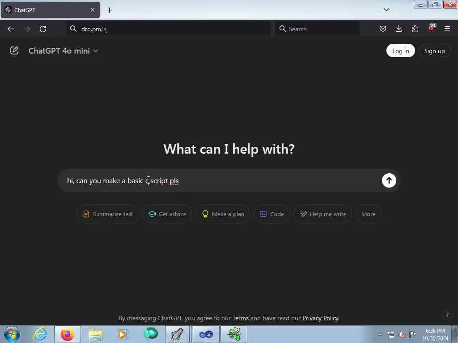This screenshot has height=343, width=458.
Task: Show more suggestions with the More button
Action: coord(369,214)
